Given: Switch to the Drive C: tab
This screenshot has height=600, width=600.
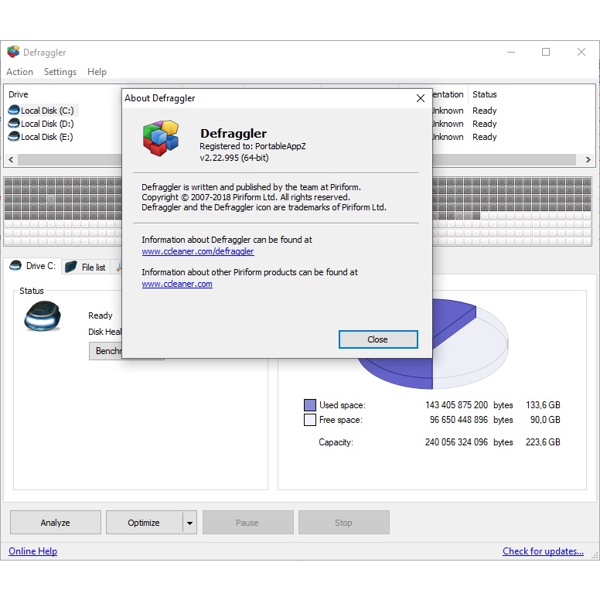Looking at the screenshot, I should click(32, 266).
